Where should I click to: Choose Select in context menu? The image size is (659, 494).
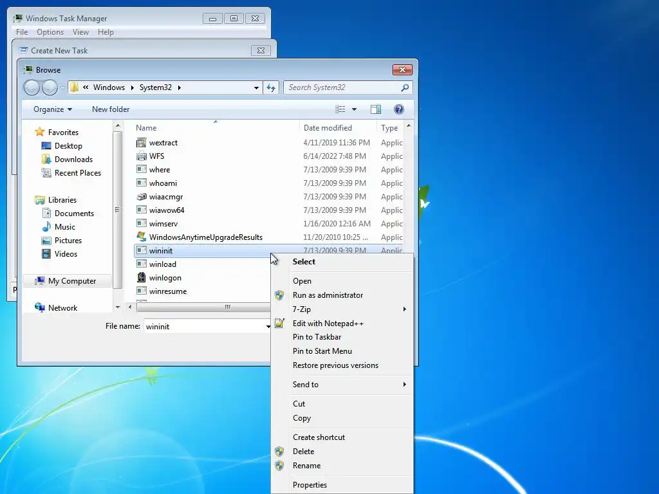[342, 261]
